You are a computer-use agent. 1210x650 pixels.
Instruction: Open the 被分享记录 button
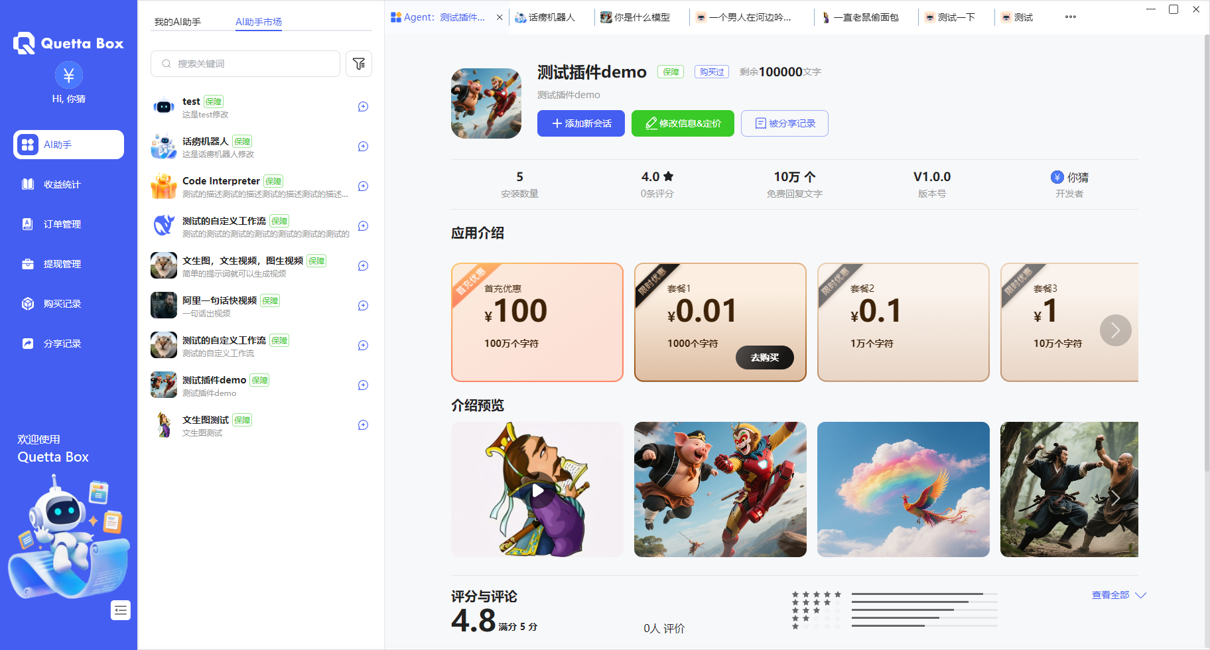coord(785,123)
